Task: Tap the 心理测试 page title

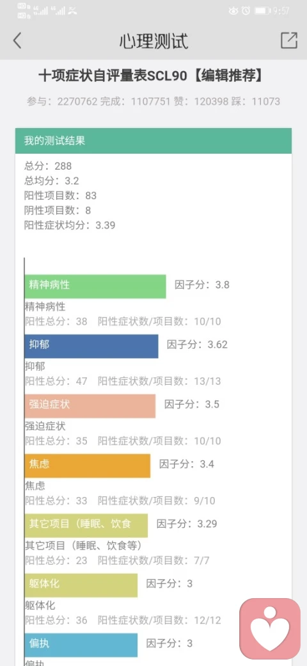Action: (153, 41)
